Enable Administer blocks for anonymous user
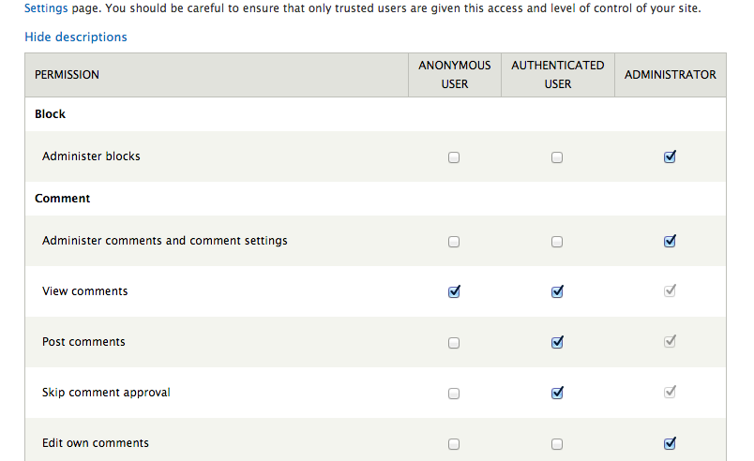Screen dimensions: 754x461 pyautogui.click(x=454, y=157)
